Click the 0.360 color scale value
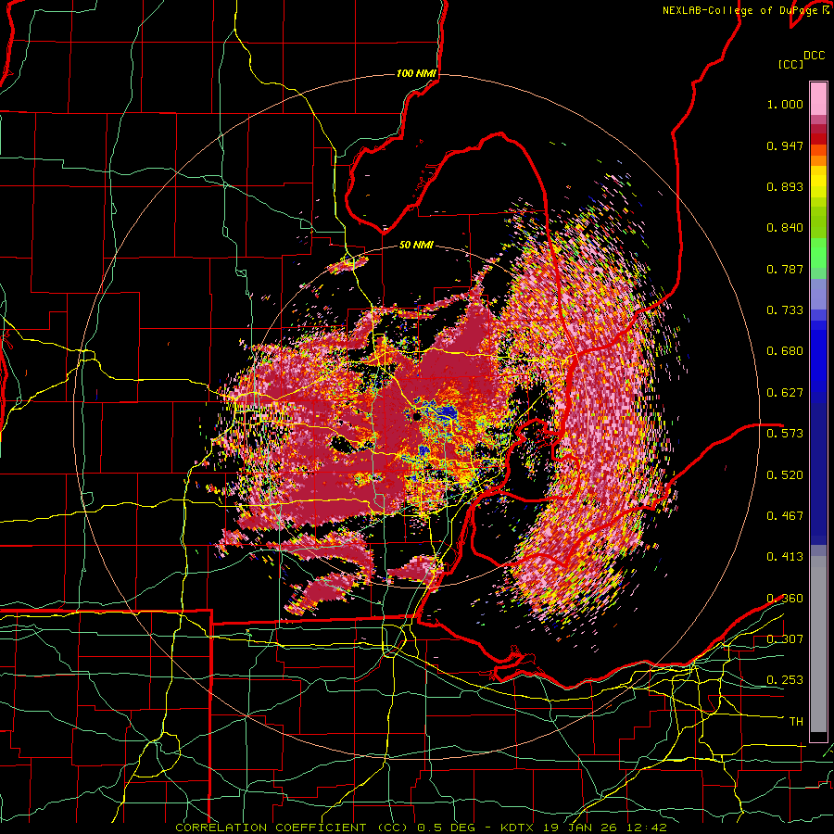The width and height of the screenshot is (834, 834). point(785,599)
